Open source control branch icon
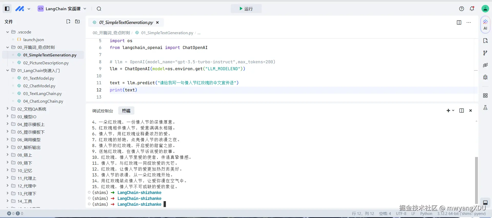The image size is (492, 218). pyautogui.click(x=485, y=53)
